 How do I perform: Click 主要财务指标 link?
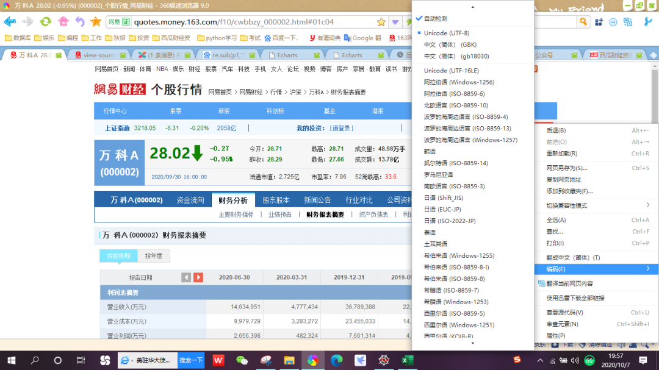point(236,215)
